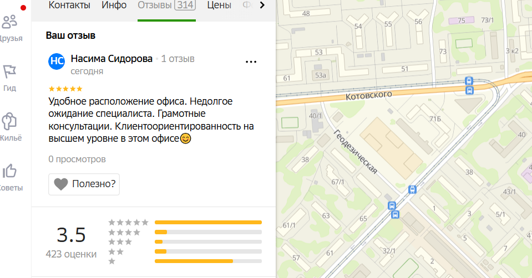Select building 32/1 on the map
This screenshot has height=278, width=532.
point(389,251)
